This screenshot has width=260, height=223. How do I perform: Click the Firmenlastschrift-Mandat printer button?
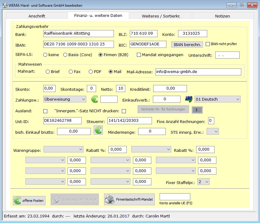(x=129, y=199)
